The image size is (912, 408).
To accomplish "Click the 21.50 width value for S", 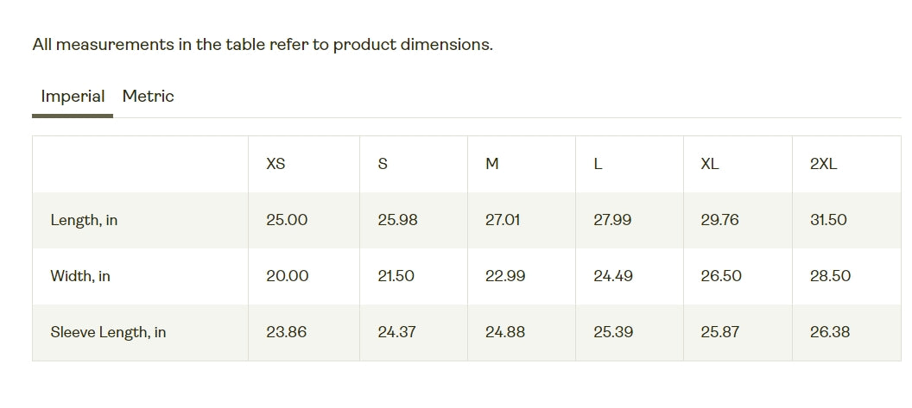I will tap(396, 276).
